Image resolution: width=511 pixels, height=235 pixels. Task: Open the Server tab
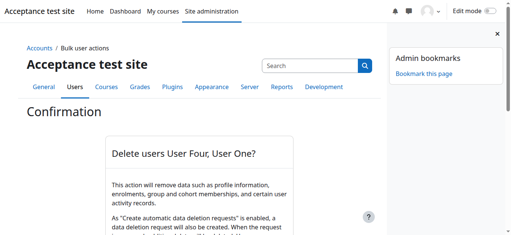coord(249,87)
